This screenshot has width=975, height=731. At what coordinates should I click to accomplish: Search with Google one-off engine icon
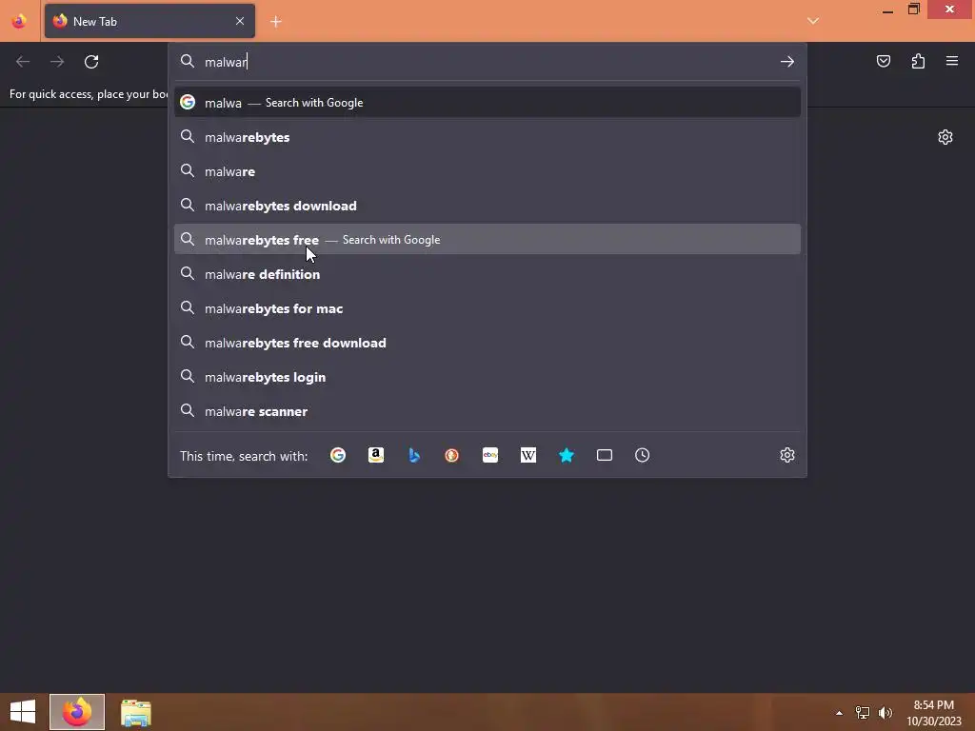338,455
